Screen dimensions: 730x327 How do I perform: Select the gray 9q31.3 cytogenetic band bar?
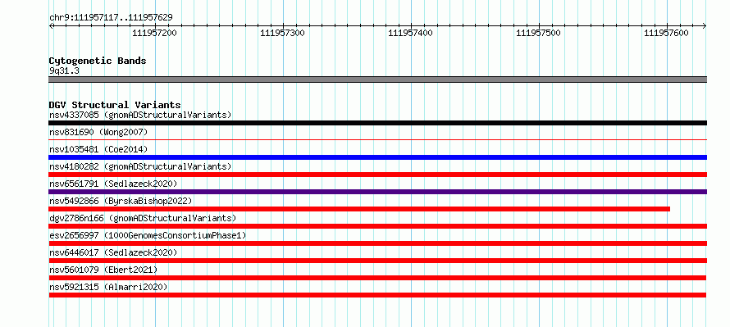point(377,79)
